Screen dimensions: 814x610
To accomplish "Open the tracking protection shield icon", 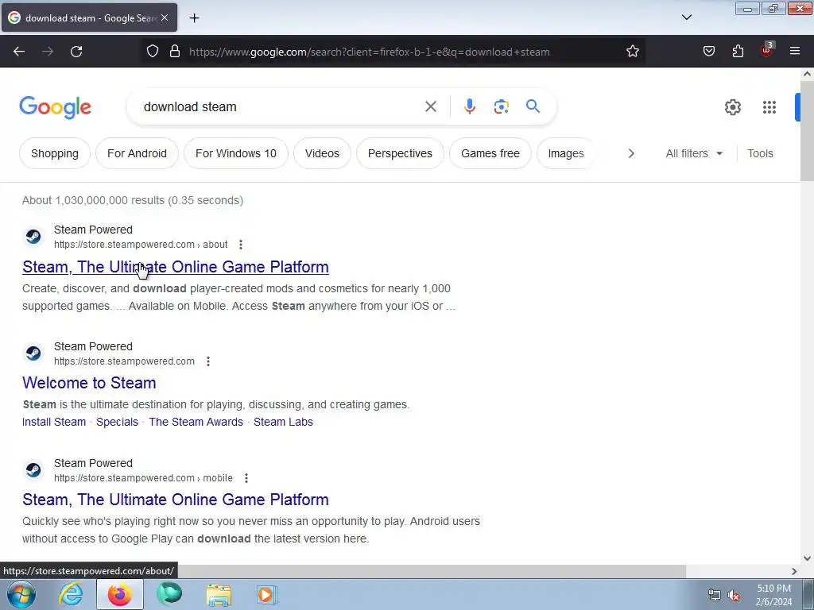I will (152, 52).
